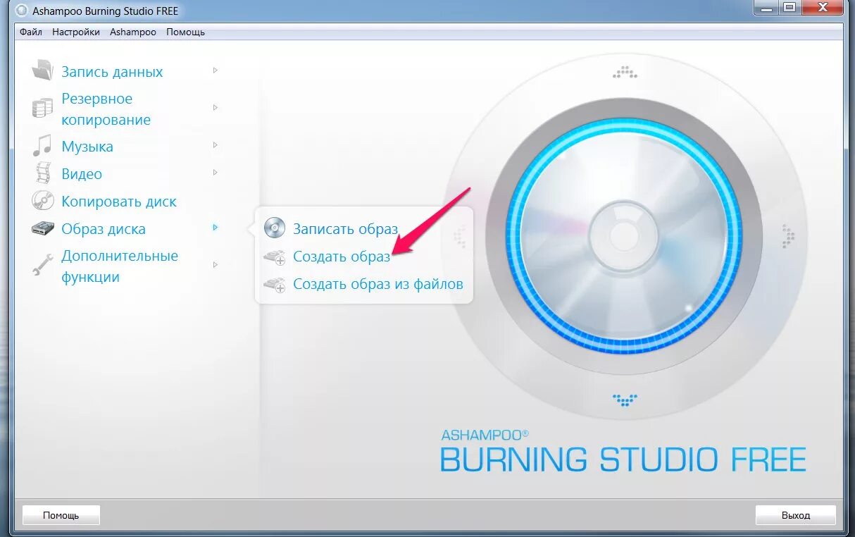Choose Записать образ from the submenu
The width and height of the screenshot is (855, 537).
(x=346, y=229)
